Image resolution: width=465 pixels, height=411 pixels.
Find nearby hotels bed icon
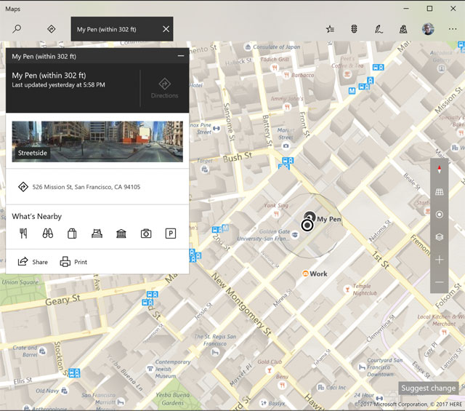pyautogui.click(x=97, y=234)
